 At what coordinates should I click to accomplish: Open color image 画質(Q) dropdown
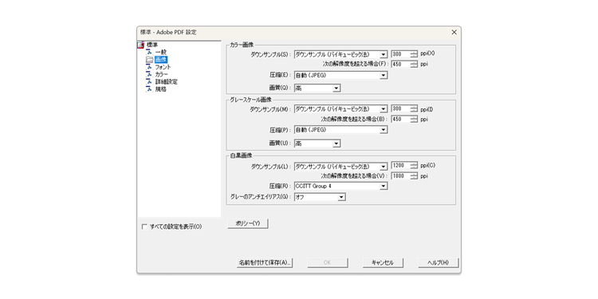coord(317,89)
